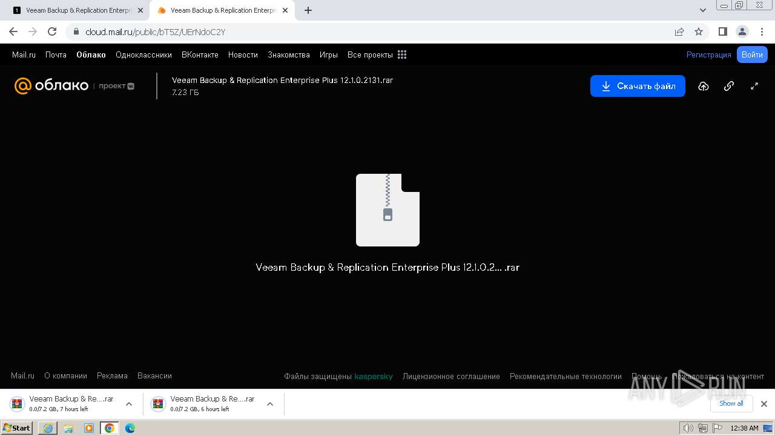Click the Chrome taskbar icon

[x=110, y=428]
